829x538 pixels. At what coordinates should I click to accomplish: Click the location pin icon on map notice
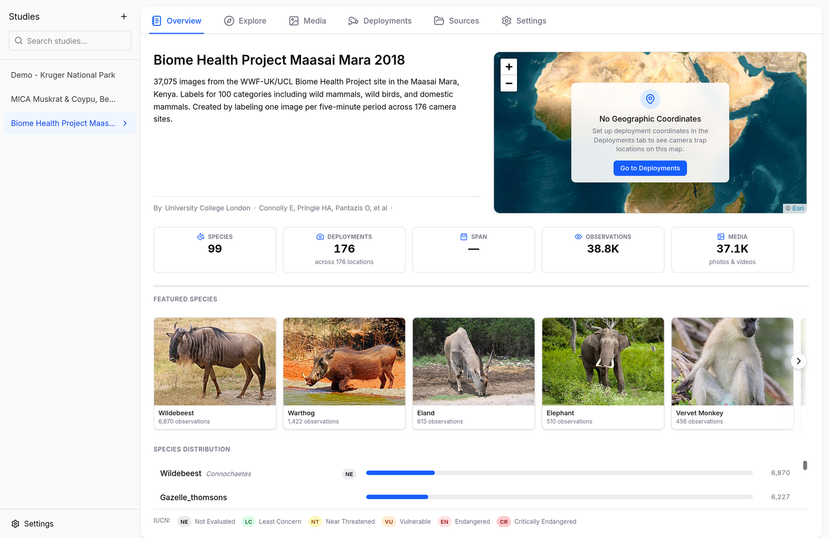click(x=650, y=99)
